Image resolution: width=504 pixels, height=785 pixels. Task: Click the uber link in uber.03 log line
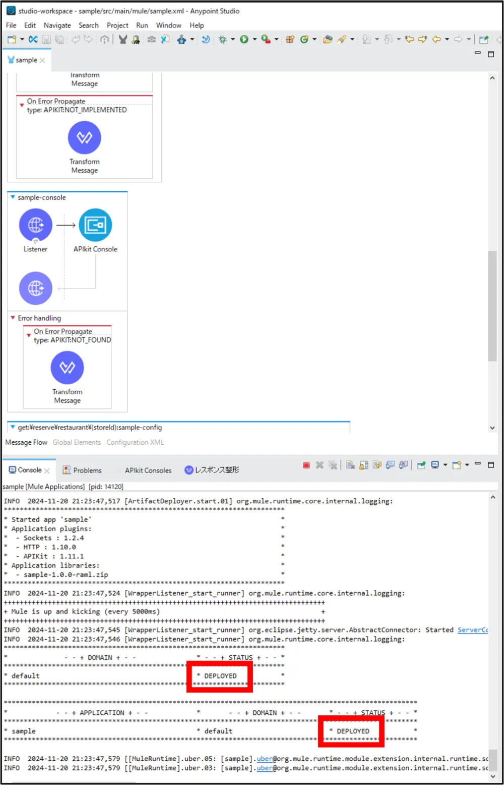point(265,768)
